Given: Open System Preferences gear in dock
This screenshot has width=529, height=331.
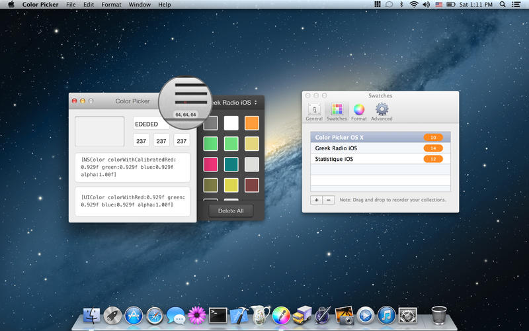Looking at the screenshot, I should [x=407, y=316].
